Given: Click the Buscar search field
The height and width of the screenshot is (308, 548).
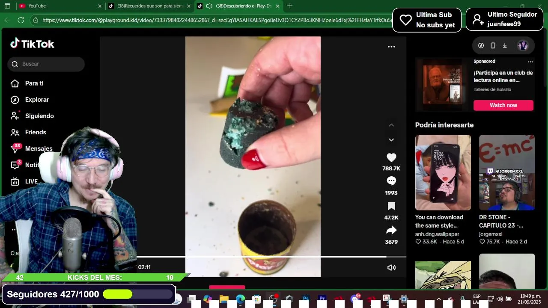Looking at the screenshot, I should click(46, 64).
